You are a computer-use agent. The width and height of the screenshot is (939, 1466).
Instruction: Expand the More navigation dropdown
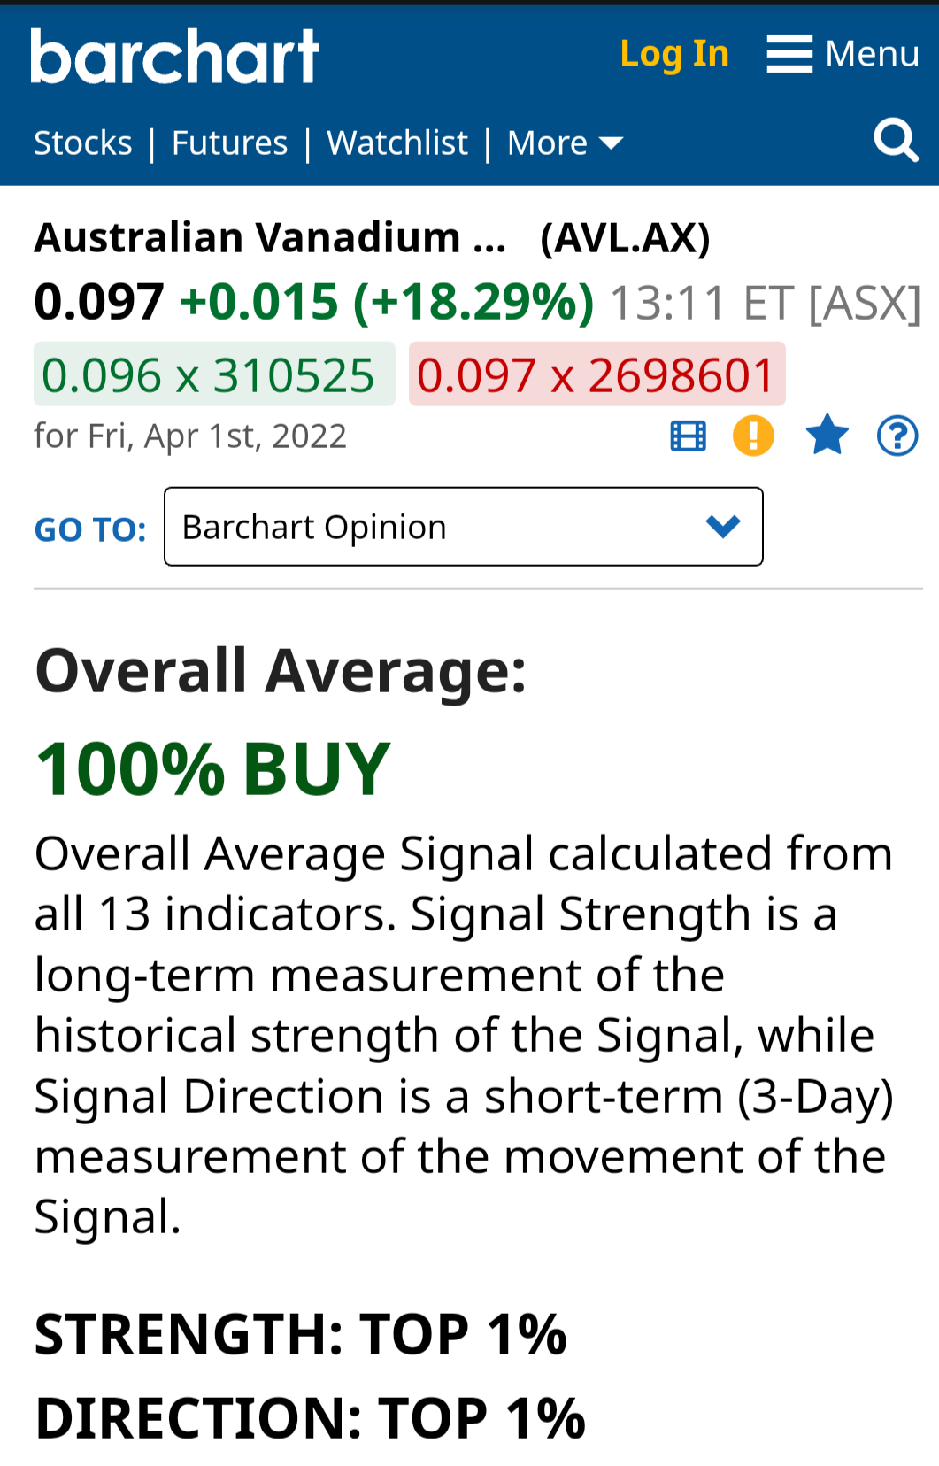(x=565, y=143)
